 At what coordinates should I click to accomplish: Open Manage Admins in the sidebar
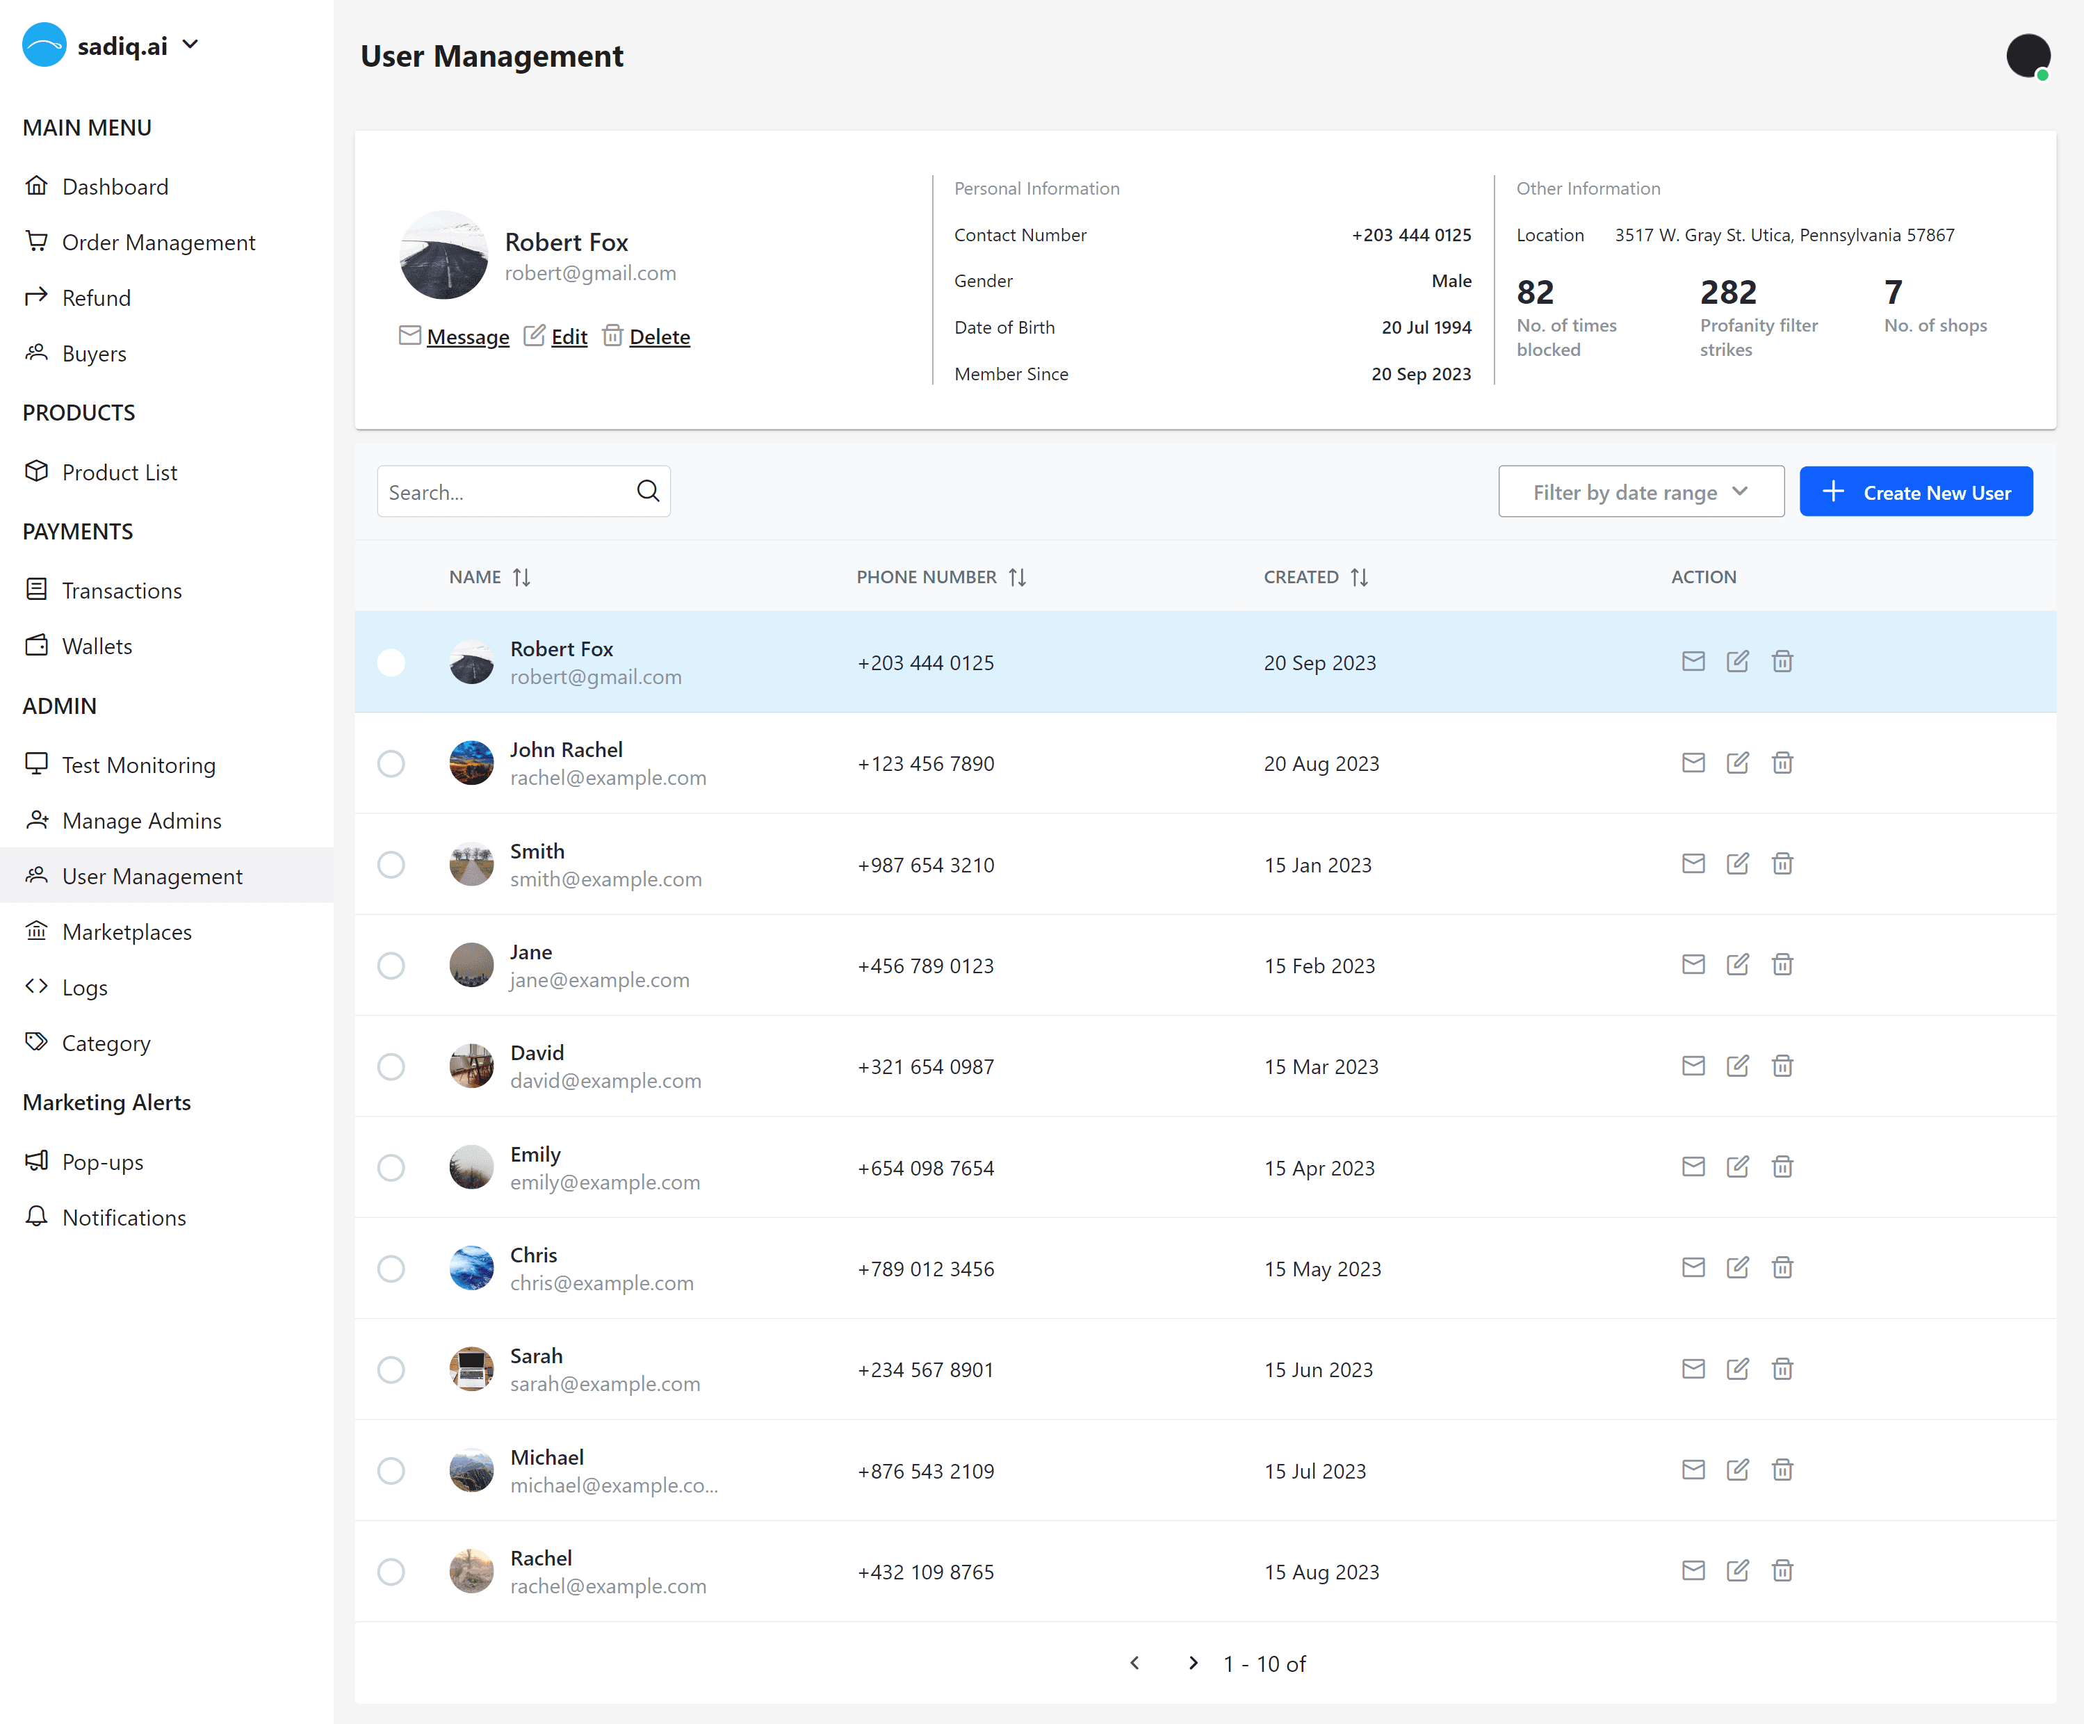[167, 821]
